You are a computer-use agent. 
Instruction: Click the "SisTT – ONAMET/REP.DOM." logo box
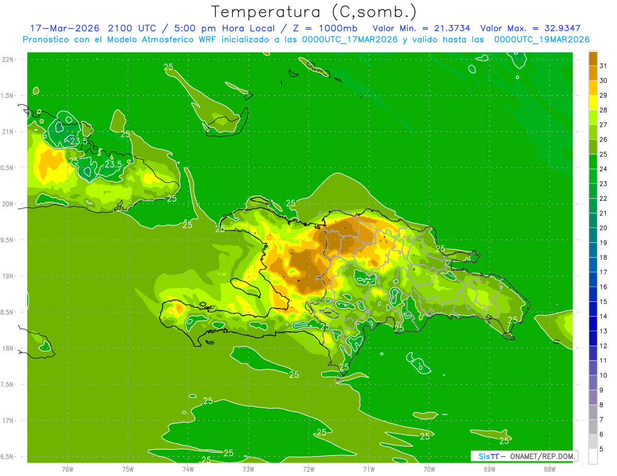click(524, 456)
